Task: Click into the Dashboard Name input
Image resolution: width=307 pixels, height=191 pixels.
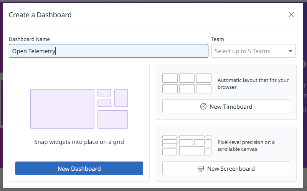Action: pyautogui.click(x=109, y=51)
